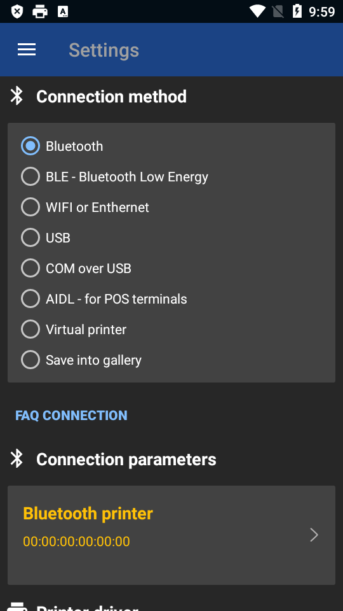Open the hamburger navigation menu
Screen dimensions: 343x611
coord(27,50)
